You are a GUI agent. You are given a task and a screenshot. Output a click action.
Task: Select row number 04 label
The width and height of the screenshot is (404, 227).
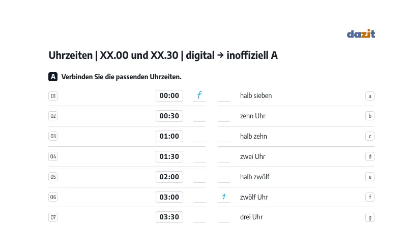coord(53,156)
